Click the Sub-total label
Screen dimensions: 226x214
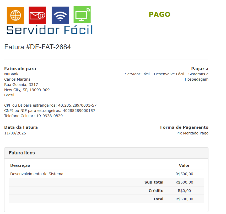point(154,182)
